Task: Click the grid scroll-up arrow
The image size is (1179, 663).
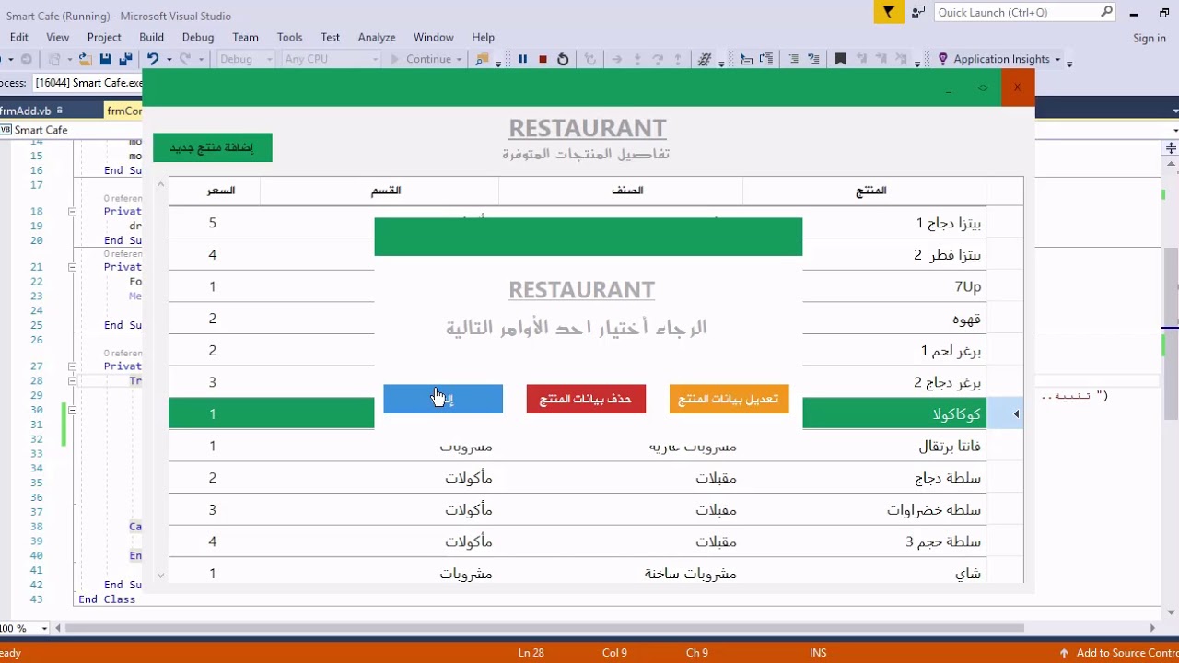Action: click(160, 184)
